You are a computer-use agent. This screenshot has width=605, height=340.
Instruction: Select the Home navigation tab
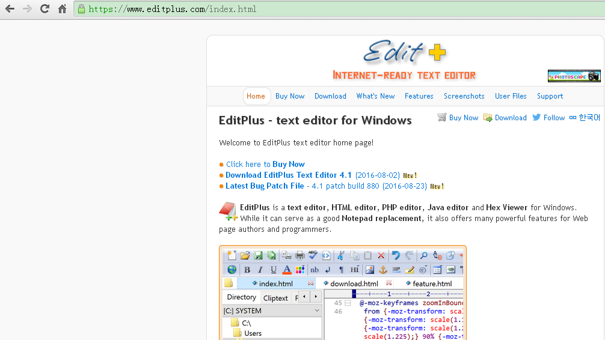(x=256, y=96)
